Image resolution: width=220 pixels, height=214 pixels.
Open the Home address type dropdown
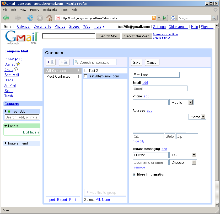203,117
